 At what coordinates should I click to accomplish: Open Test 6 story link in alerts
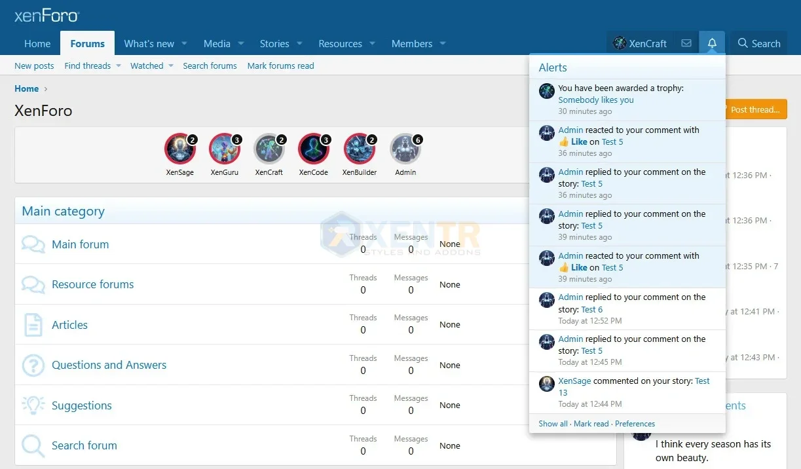click(592, 309)
